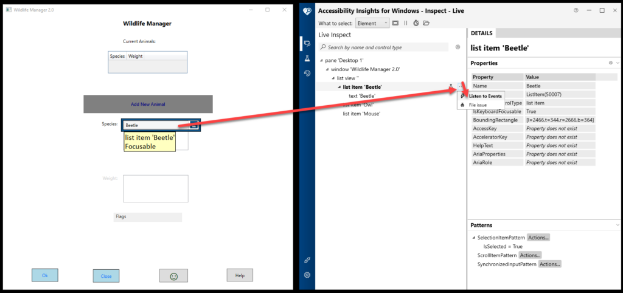Click the Live Inspect tree settings gear

[x=458, y=47]
